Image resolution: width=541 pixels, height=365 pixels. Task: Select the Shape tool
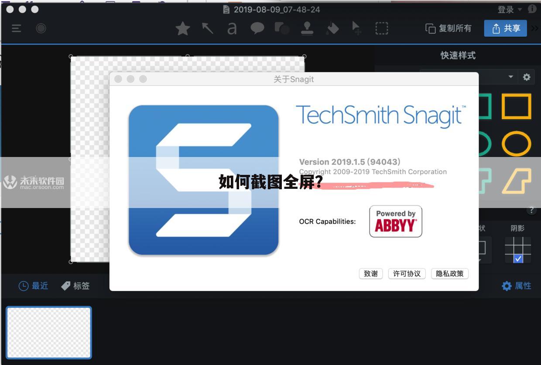(x=282, y=29)
